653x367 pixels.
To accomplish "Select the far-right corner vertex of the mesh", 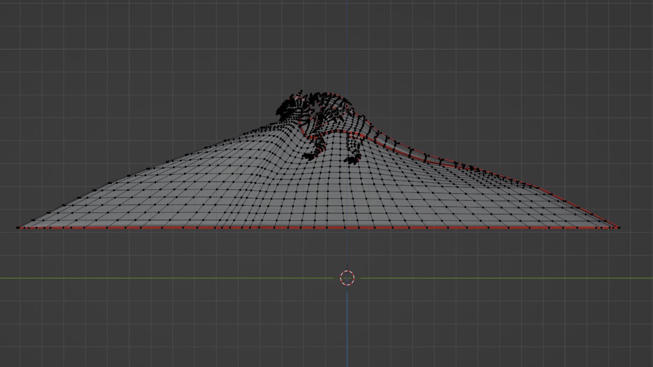I will coord(619,228).
